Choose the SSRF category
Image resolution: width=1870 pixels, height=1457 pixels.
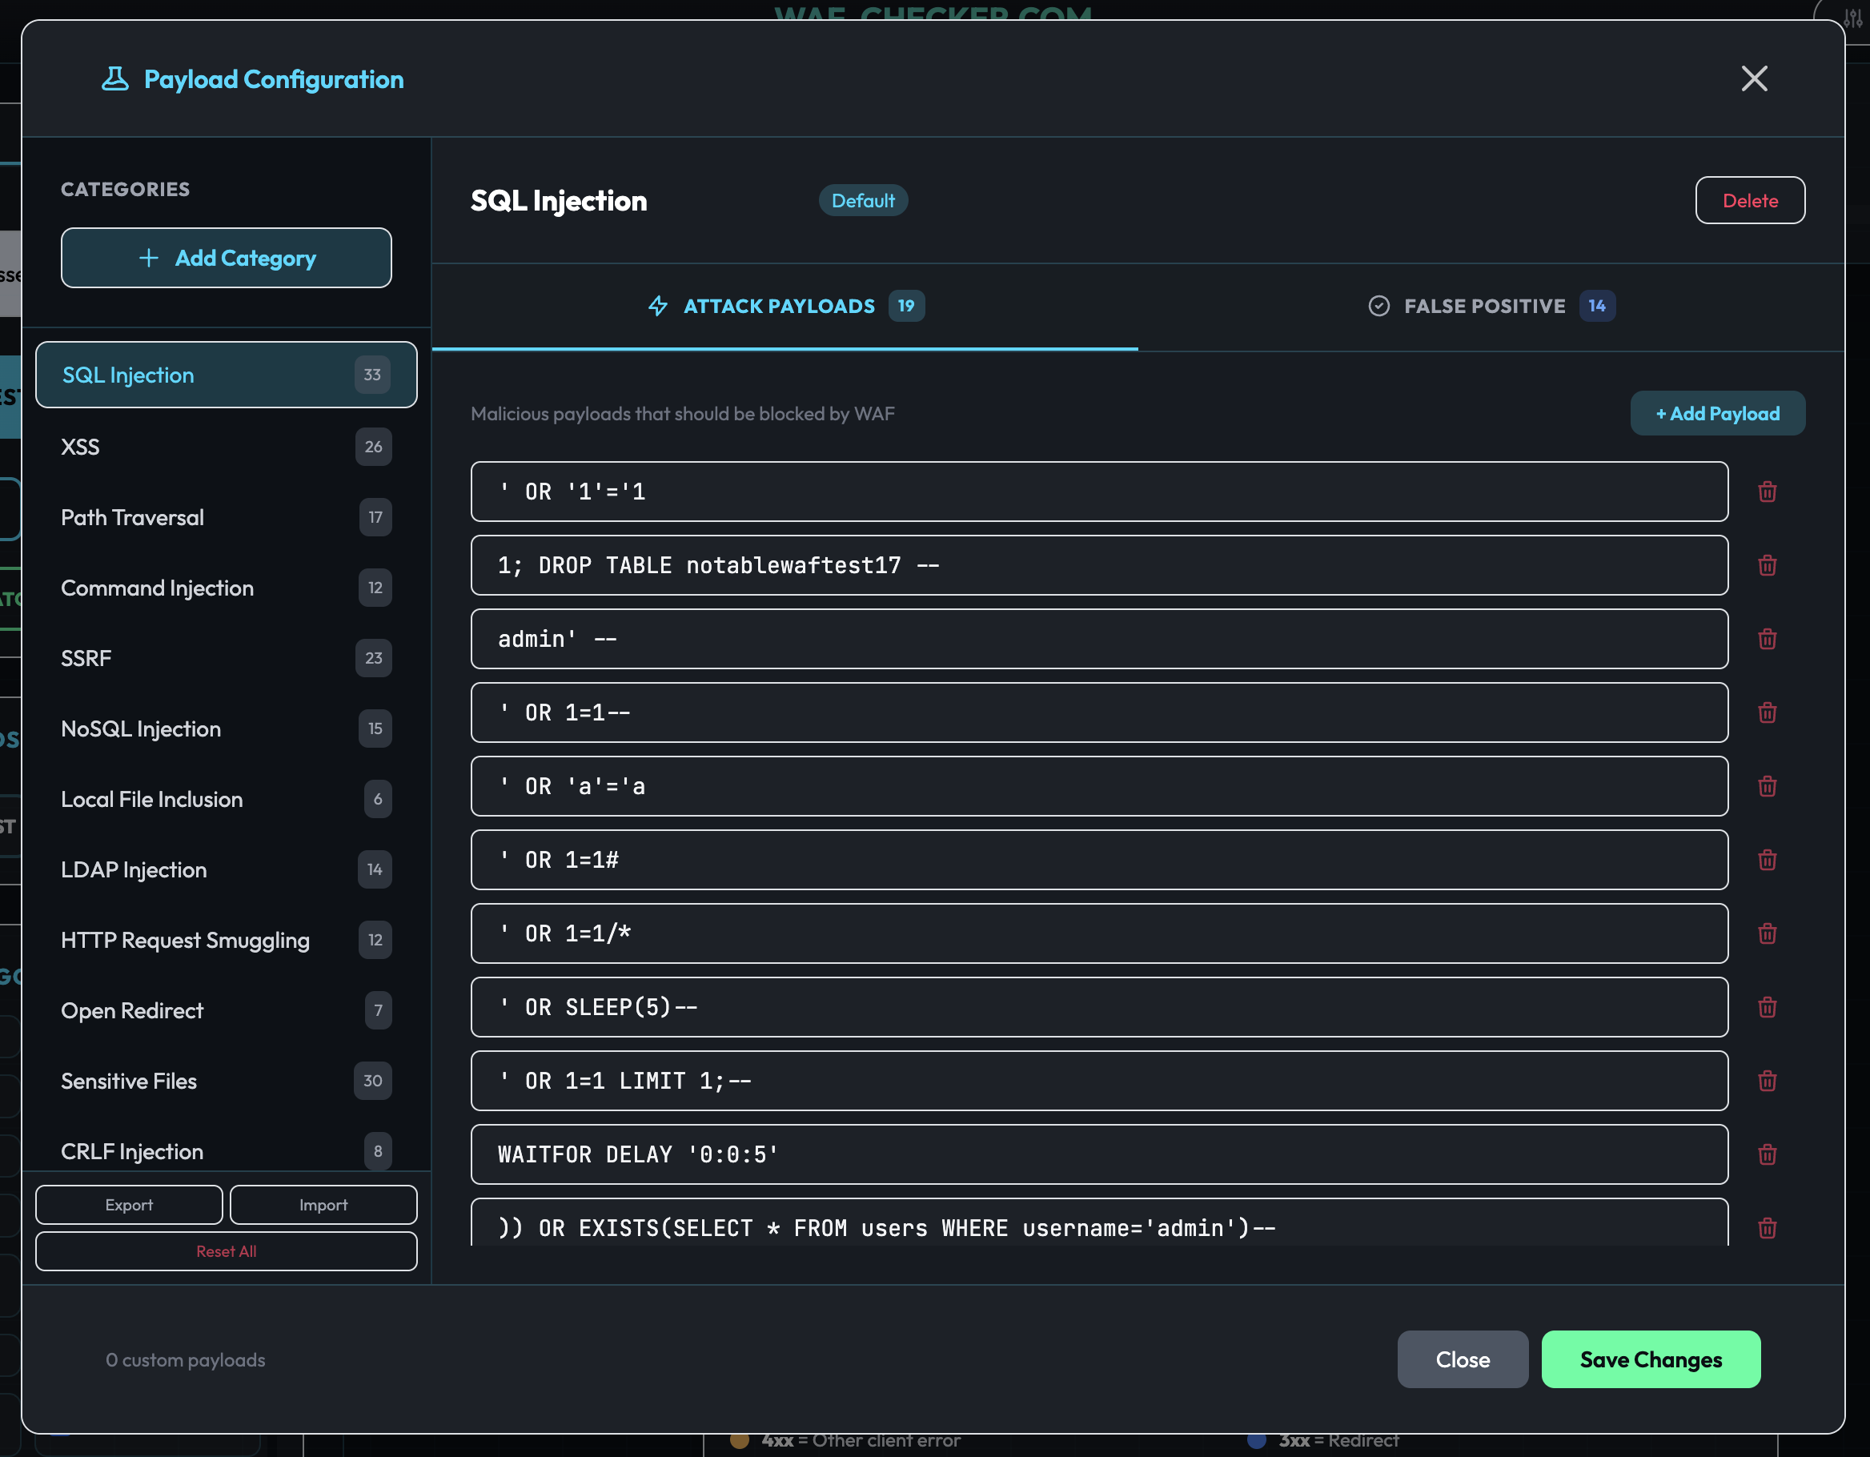point(225,658)
